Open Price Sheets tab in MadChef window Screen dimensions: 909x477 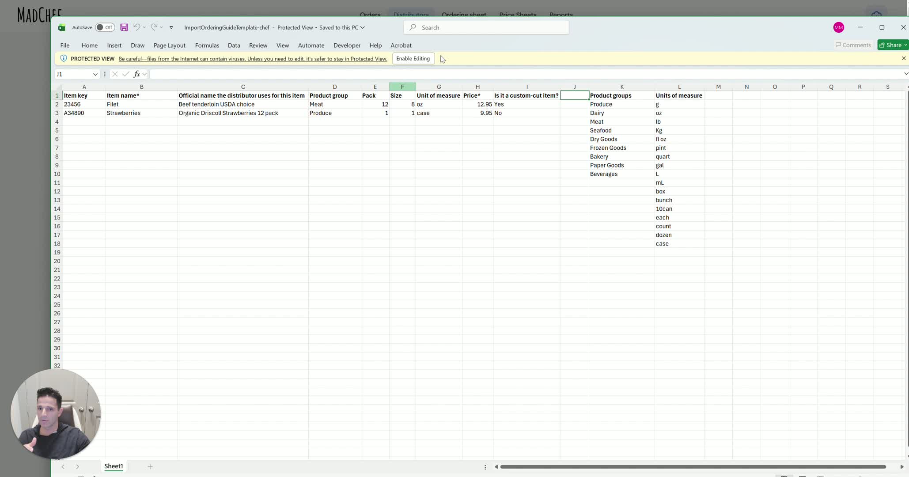(x=518, y=14)
